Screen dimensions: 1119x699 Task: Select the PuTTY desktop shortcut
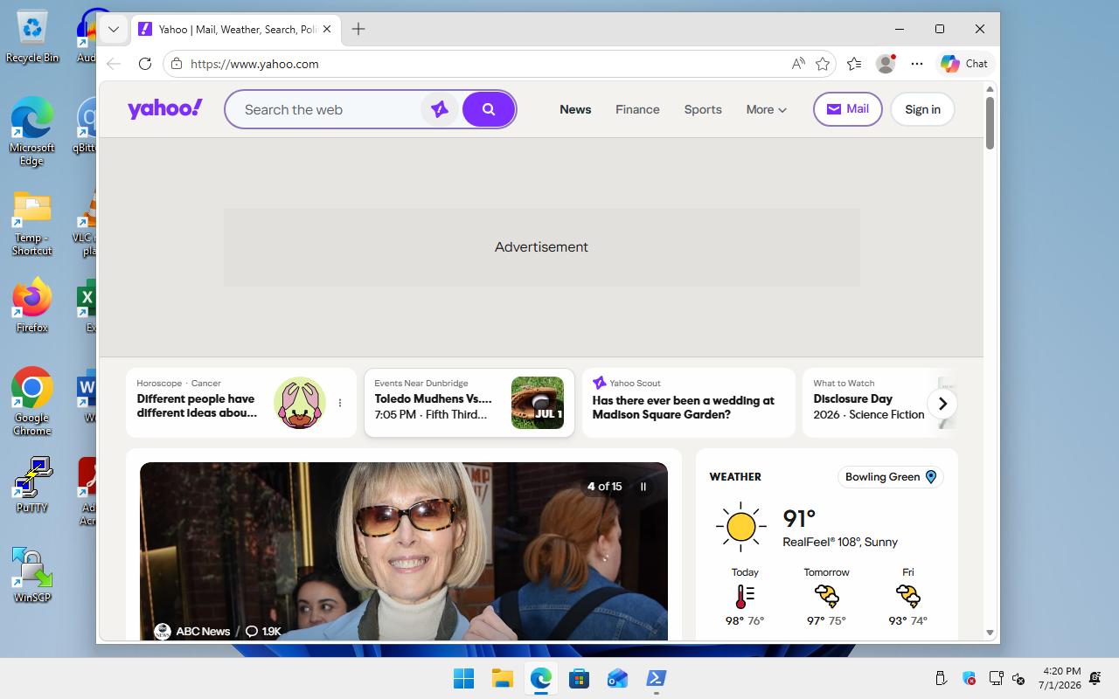click(32, 485)
